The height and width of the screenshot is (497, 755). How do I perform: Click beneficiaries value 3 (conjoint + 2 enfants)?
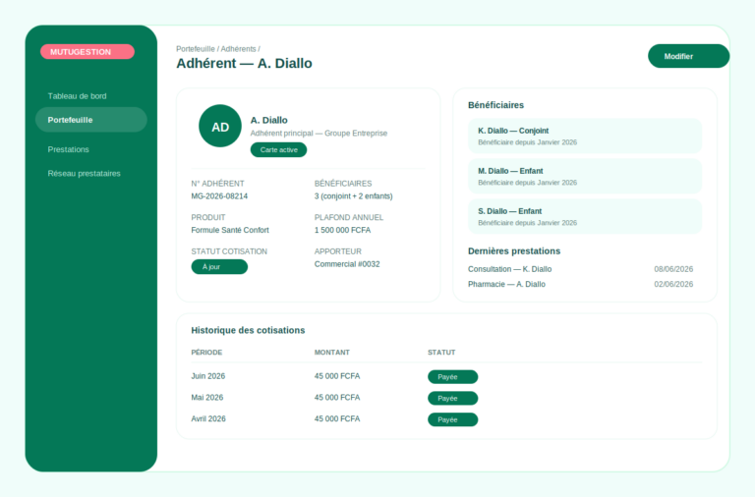point(354,196)
